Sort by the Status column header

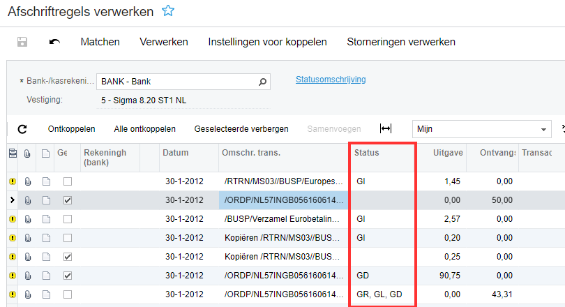pos(366,153)
